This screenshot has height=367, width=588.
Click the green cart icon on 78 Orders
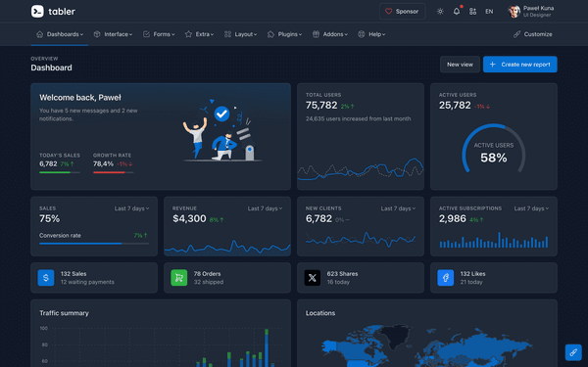point(179,278)
